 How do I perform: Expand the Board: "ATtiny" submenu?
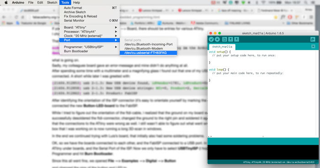pyautogui.click(x=90, y=27)
